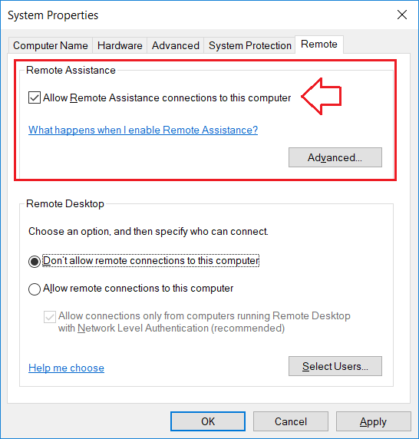The height and width of the screenshot is (439, 419).
Task: Select the System Protection tab
Action: (x=249, y=45)
